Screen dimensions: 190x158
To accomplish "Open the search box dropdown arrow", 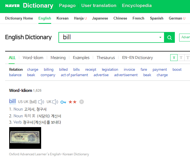I will pos(160,37).
